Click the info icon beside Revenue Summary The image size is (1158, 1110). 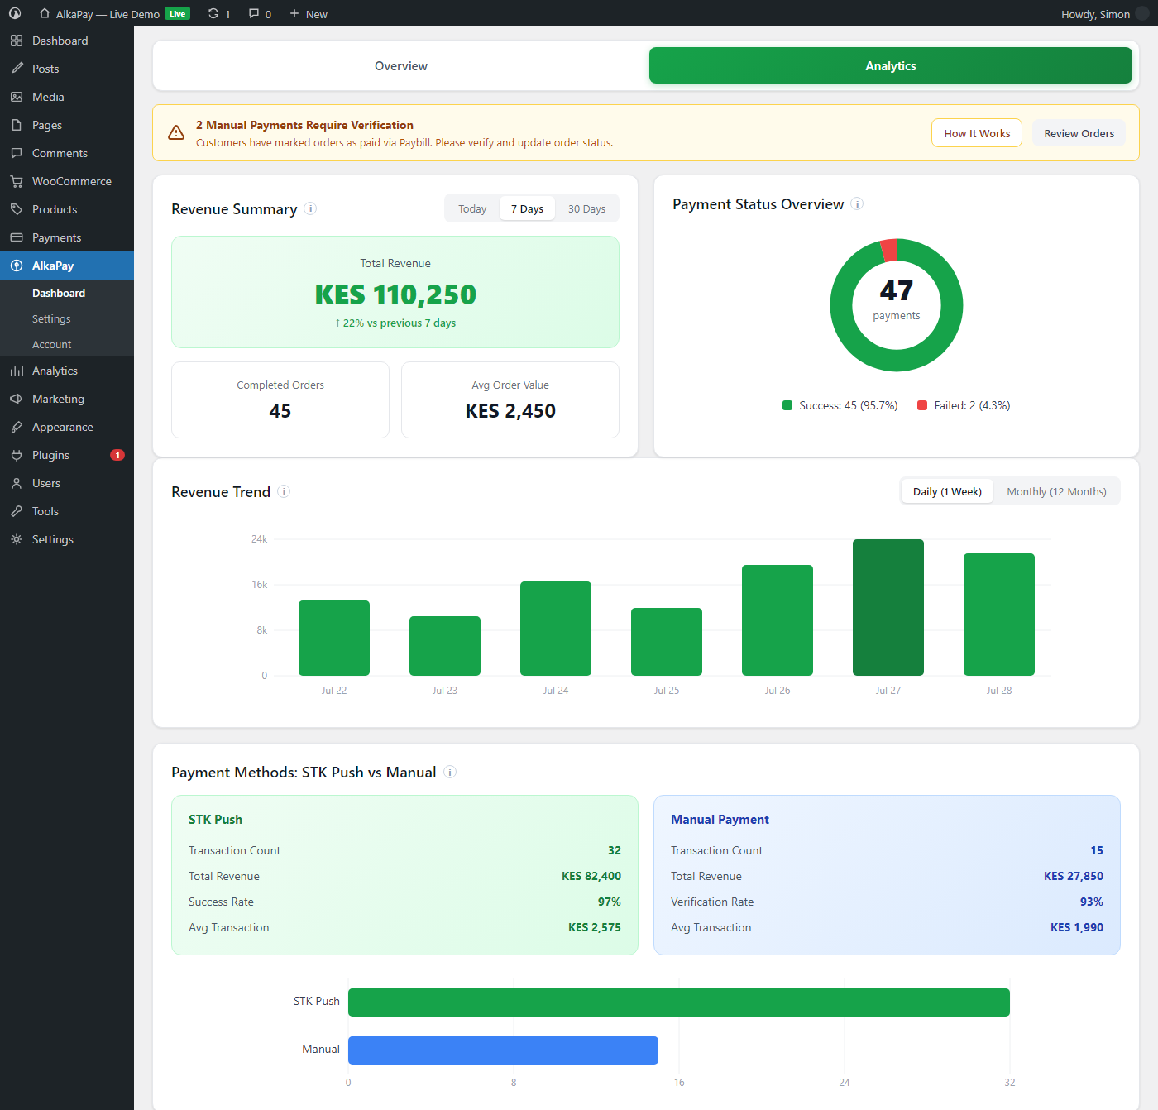coord(310,208)
